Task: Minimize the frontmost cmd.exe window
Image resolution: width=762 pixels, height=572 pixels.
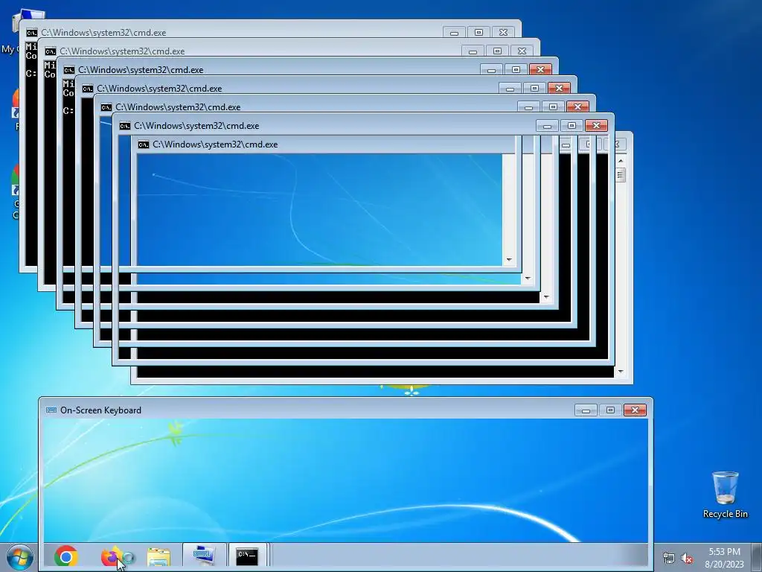Action: click(x=547, y=125)
